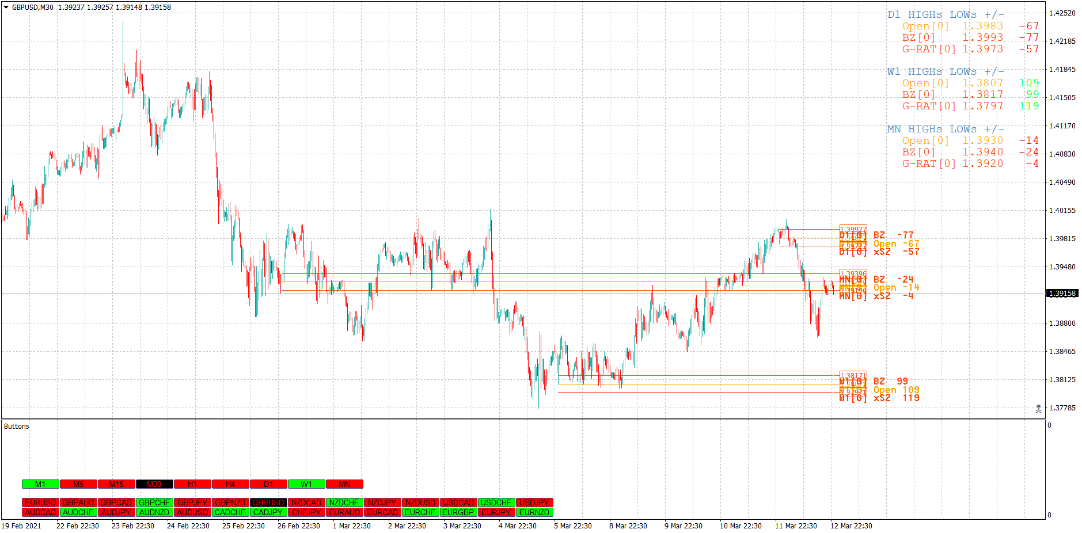This screenshot has width=1082, height=533.
Task: Load the AUDCAD symbol button
Action: point(40,512)
